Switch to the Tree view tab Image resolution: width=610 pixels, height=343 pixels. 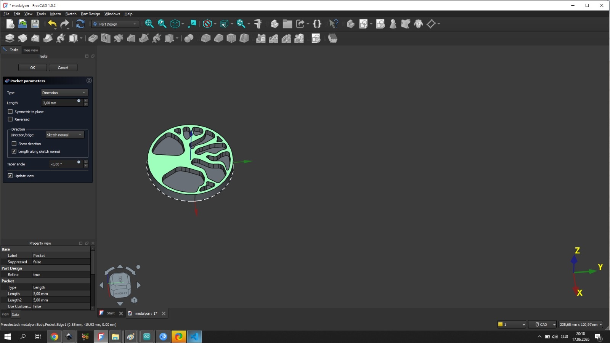(x=30, y=50)
